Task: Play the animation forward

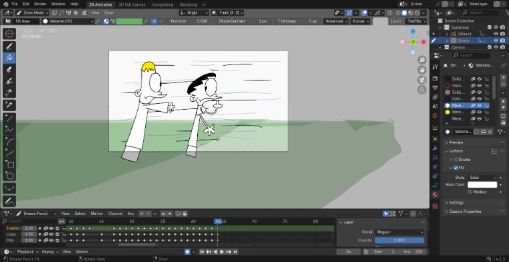Action: 222,251
